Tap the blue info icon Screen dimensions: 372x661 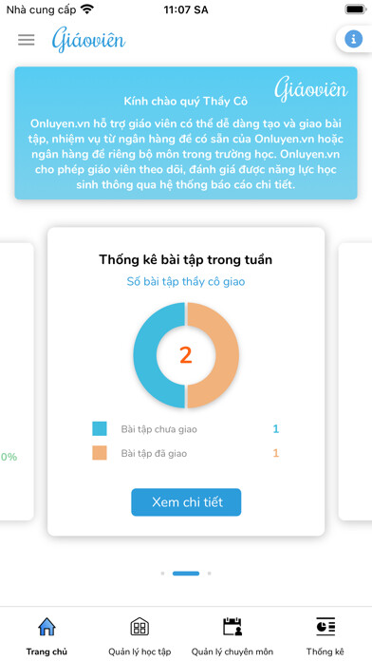[x=353, y=39]
